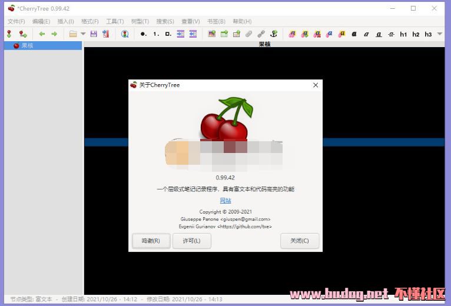451x306 pixels.
Task: Click the 0.99.42 version text
Action: [x=225, y=178]
